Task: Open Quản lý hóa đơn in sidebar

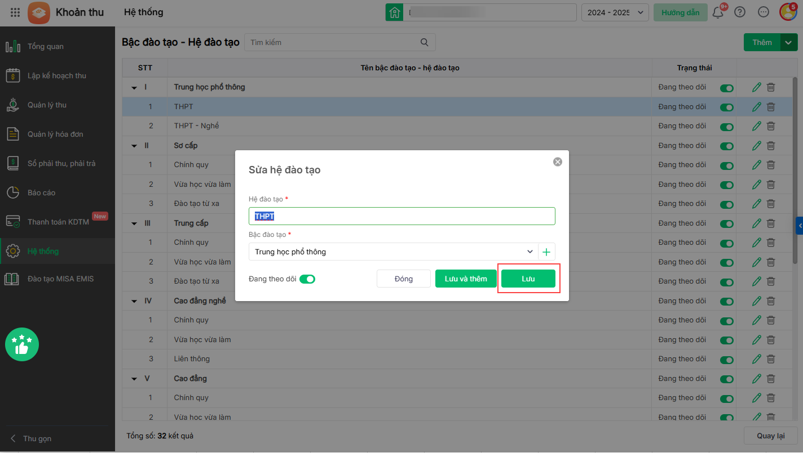Action: click(x=55, y=134)
